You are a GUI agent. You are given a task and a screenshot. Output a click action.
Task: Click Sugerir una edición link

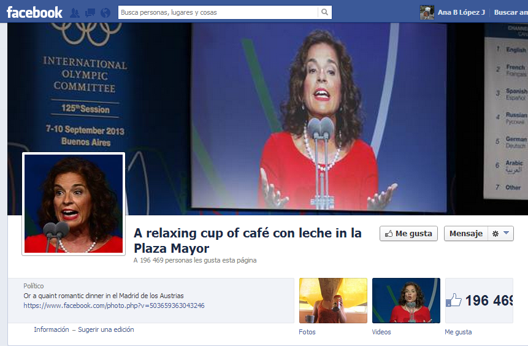pos(106,329)
